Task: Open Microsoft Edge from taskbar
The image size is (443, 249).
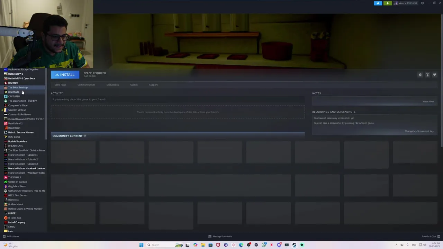Action: coord(241,245)
